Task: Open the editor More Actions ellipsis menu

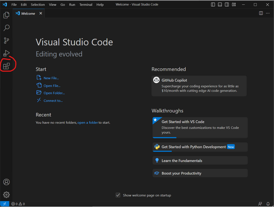Action: click(268, 13)
